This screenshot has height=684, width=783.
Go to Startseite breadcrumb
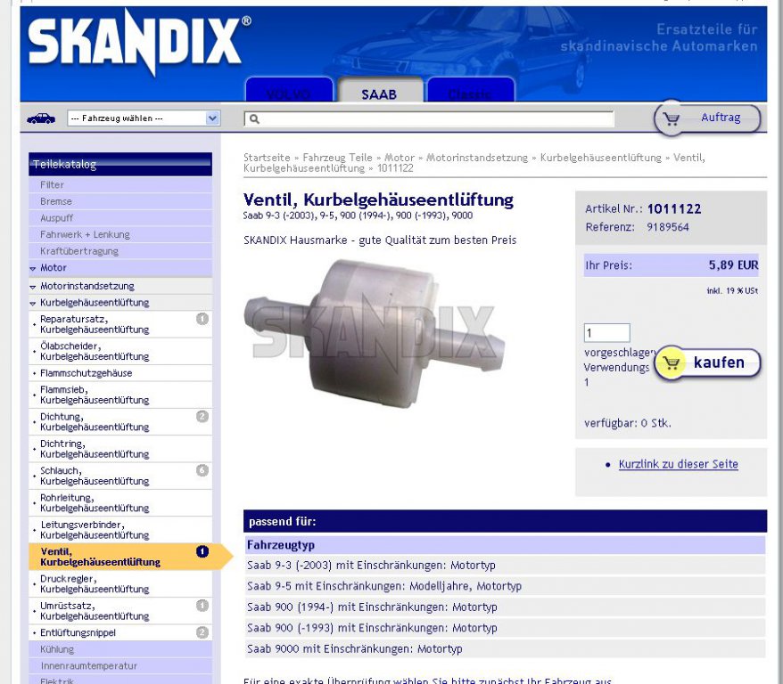click(267, 158)
